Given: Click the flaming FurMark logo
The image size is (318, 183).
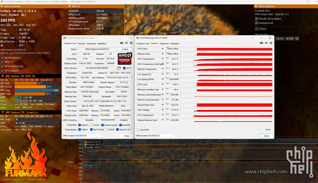Looking at the screenshot, I should [26, 155].
